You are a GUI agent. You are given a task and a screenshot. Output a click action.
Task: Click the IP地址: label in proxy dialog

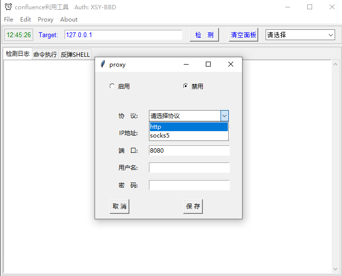point(128,133)
